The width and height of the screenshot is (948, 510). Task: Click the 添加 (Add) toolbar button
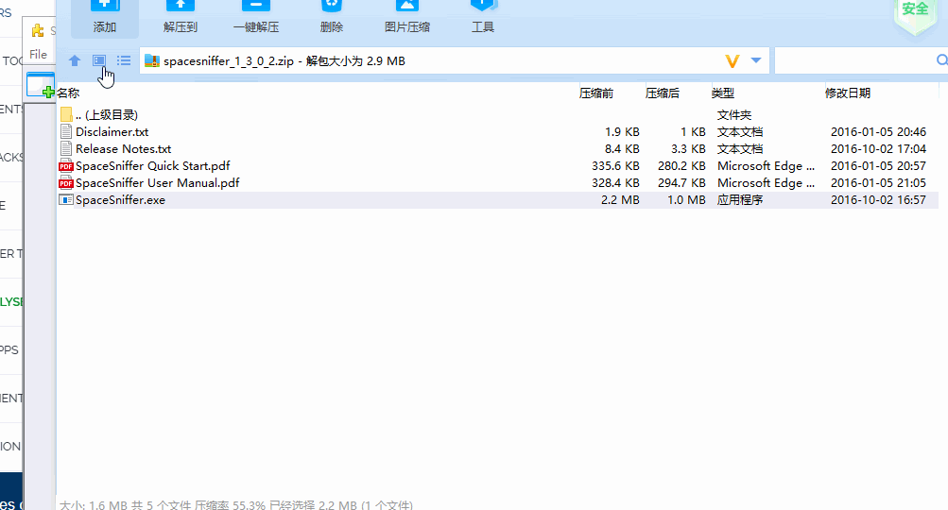105,18
